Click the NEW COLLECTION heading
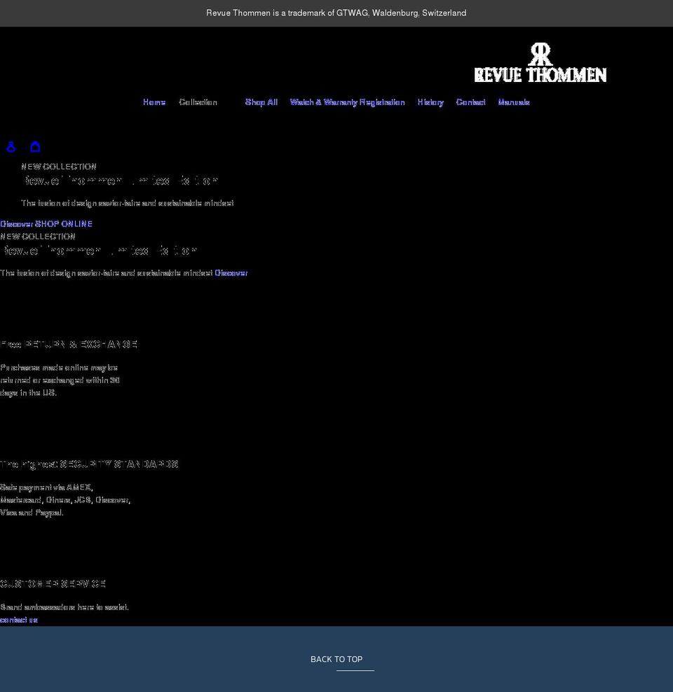 tap(59, 167)
